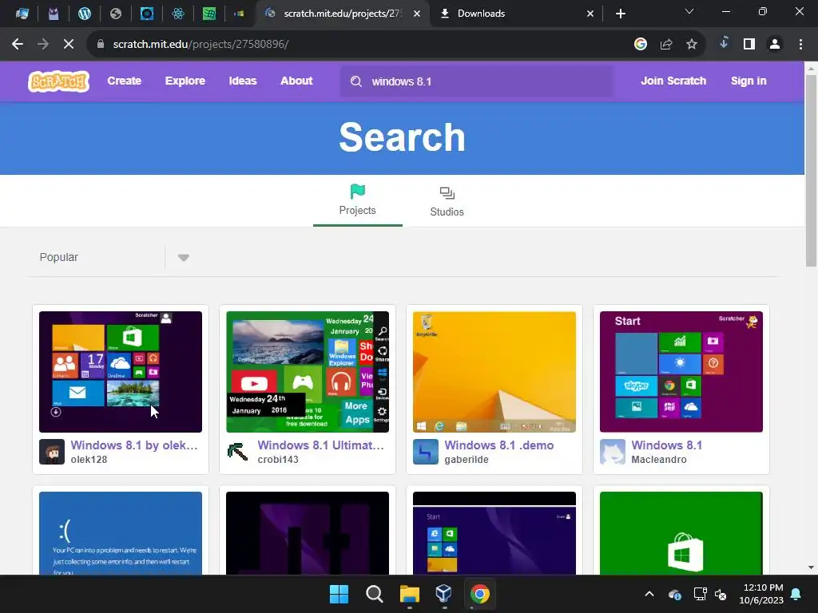Screen dimensions: 818x613
Task: Open the Chrome three-dot menu
Action: coord(800,45)
